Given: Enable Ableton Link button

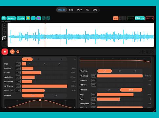Looking at the screenshot, I should click(140, 18).
